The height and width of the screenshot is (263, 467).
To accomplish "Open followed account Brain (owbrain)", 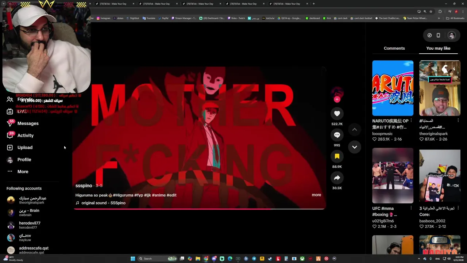I will [x=24, y=213].
